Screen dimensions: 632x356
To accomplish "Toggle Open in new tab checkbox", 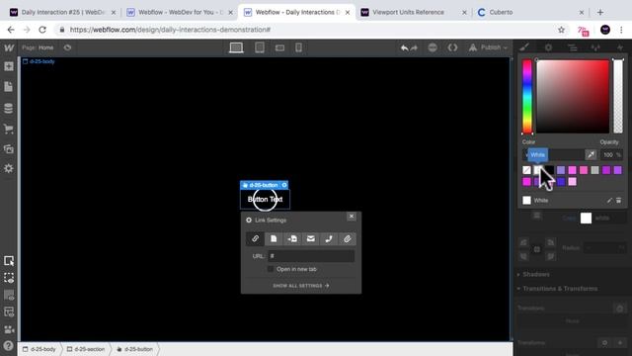I will 271,269.
